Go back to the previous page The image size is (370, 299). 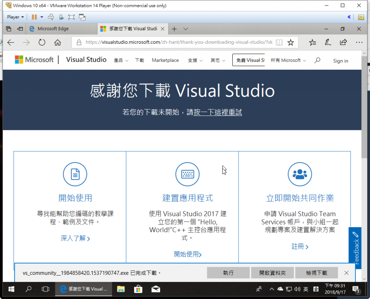click(11, 43)
